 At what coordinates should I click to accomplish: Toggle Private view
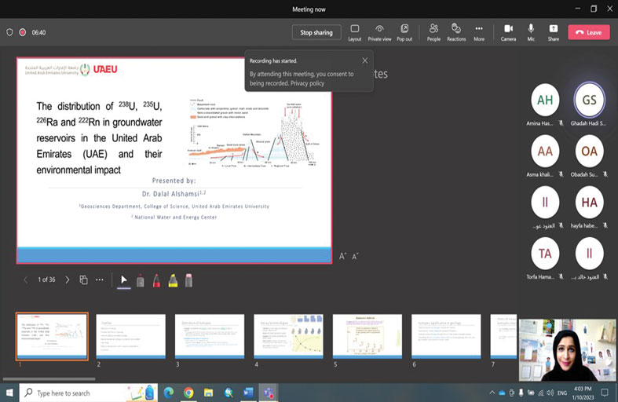coord(379,31)
